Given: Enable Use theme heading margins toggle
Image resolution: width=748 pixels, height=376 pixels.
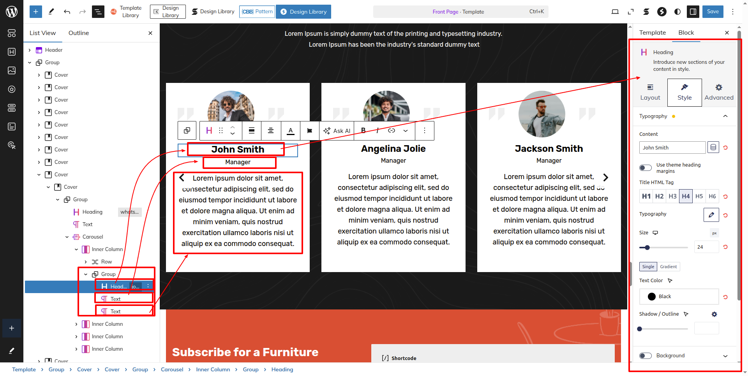Looking at the screenshot, I should [x=646, y=168].
